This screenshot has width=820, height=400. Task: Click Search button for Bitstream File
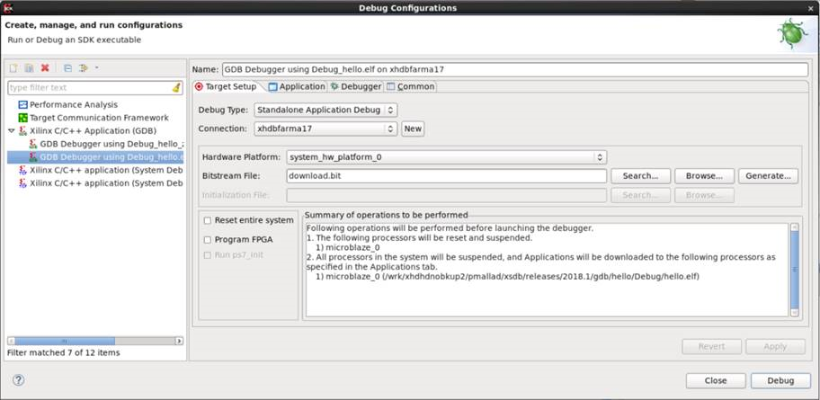tap(640, 176)
